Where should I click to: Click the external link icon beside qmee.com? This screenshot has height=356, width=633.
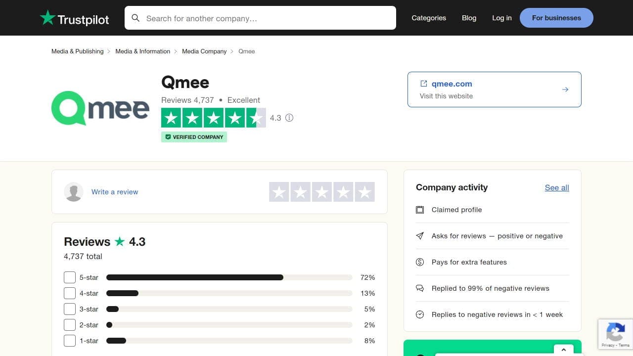click(x=424, y=84)
